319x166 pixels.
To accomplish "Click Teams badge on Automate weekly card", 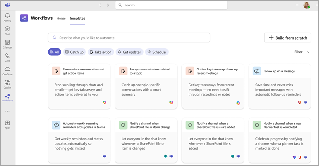I will (x=105, y=156).
